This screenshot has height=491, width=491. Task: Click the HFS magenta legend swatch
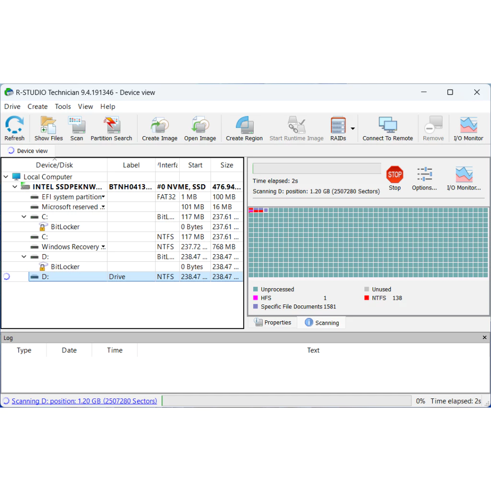255,298
